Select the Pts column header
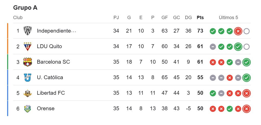261x125 pixels. 200,18
